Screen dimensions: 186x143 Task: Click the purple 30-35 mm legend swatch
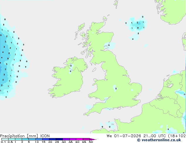pos(66,139)
